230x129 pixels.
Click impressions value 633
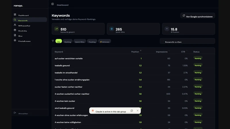[168, 94]
